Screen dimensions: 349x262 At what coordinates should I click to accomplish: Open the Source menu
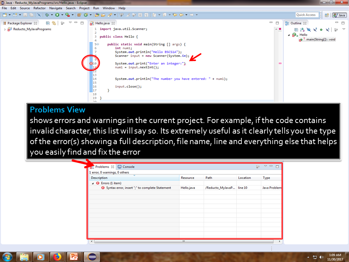tap(24, 8)
